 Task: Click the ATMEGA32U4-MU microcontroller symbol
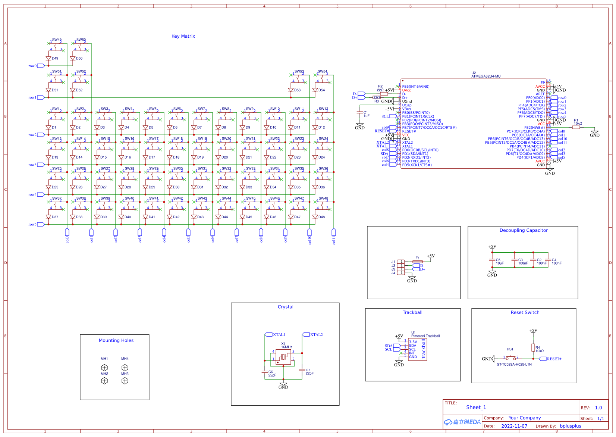474,123
